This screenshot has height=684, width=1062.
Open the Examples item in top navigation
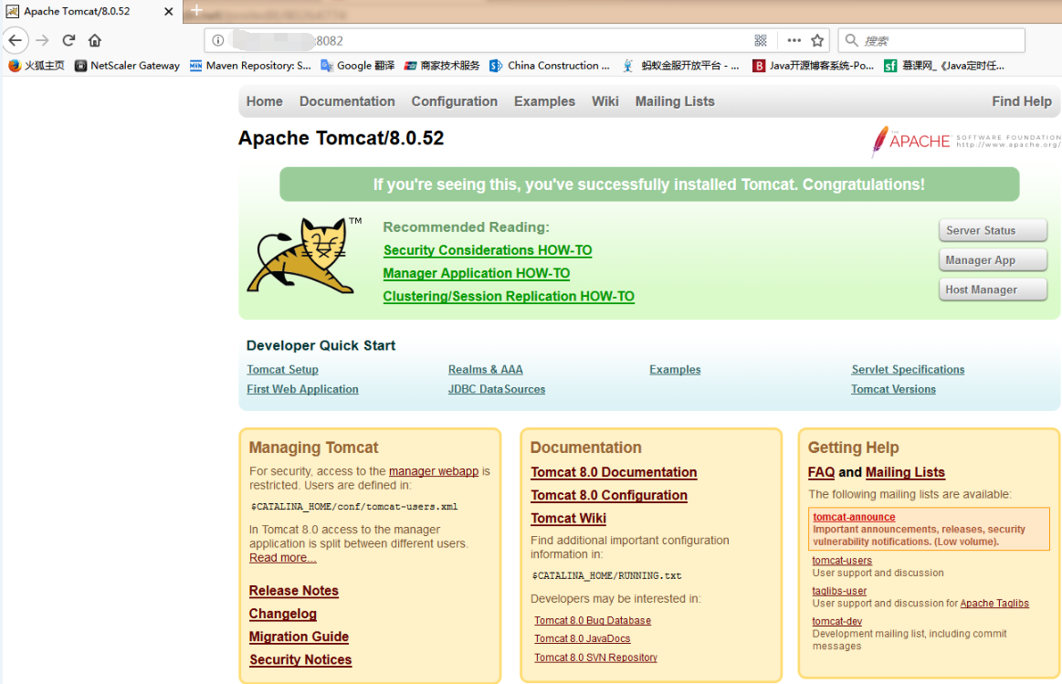[x=544, y=101]
